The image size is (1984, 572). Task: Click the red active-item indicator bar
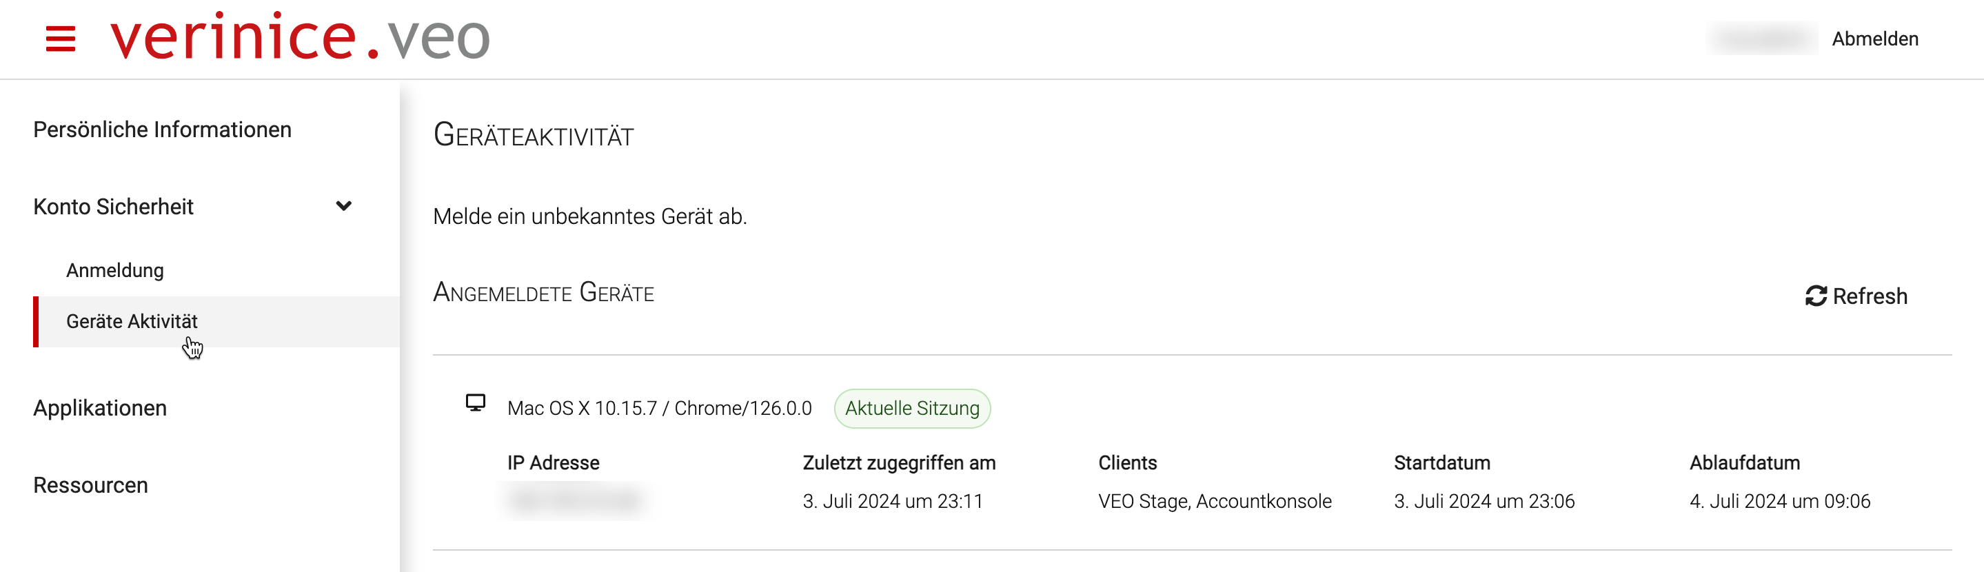(x=35, y=322)
